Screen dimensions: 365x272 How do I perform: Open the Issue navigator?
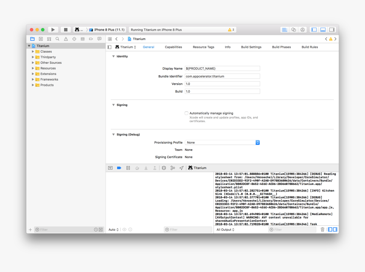[66, 39]
